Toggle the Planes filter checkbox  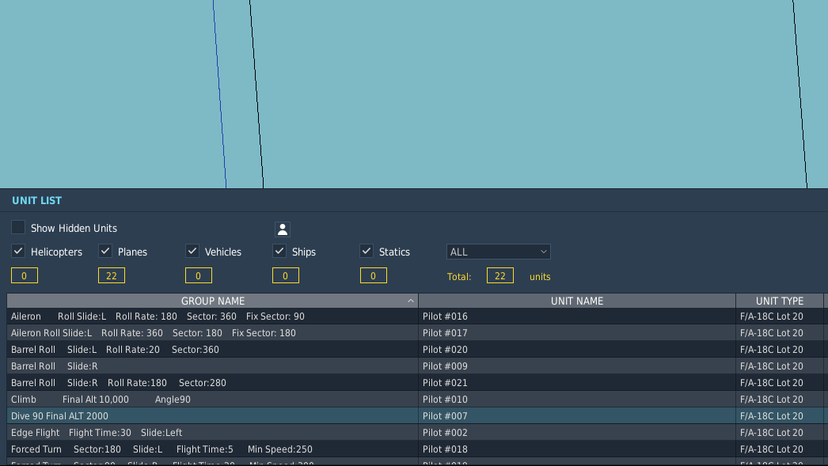pyautogui.click(x=105, y=252)
